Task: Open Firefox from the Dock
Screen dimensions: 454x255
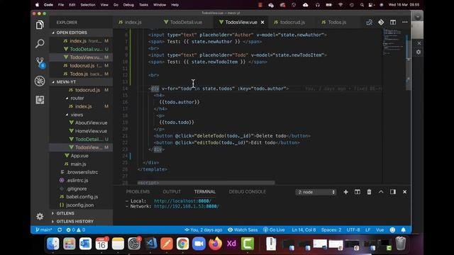Action: 215,244
